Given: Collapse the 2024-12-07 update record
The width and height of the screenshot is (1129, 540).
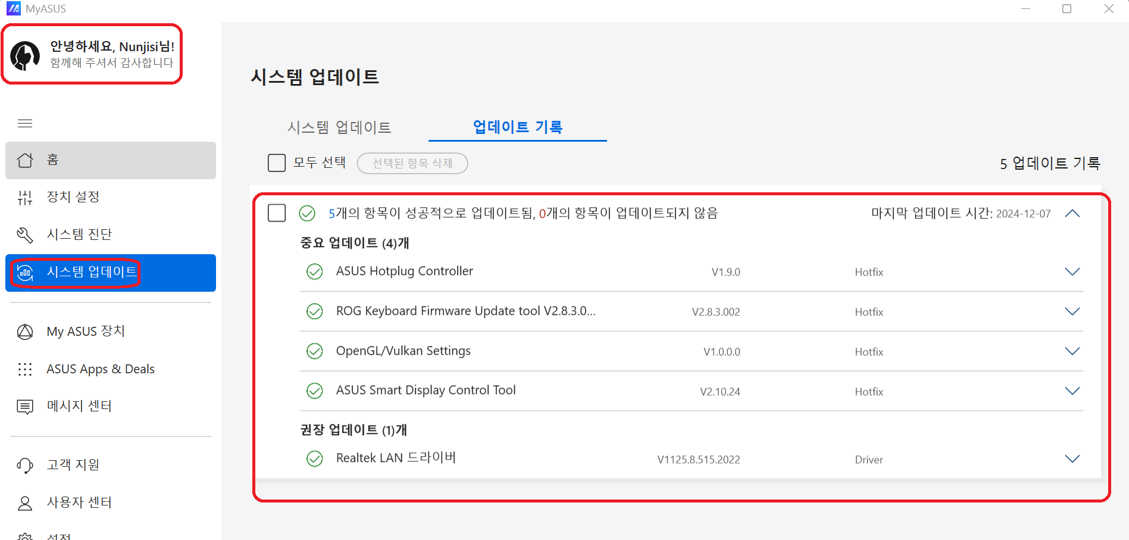Looking at the screenshot, I should point(1072,213).
